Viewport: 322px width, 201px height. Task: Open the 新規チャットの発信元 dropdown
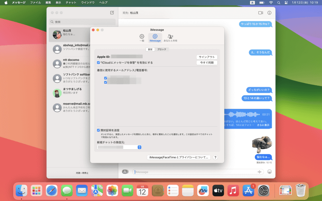pyautogui.click(x=119, y=147)
